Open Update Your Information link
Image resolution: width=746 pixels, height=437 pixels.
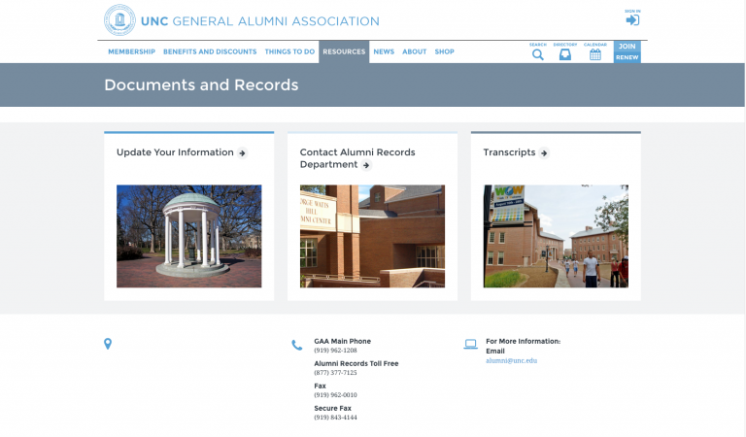[x=175, y=152]
